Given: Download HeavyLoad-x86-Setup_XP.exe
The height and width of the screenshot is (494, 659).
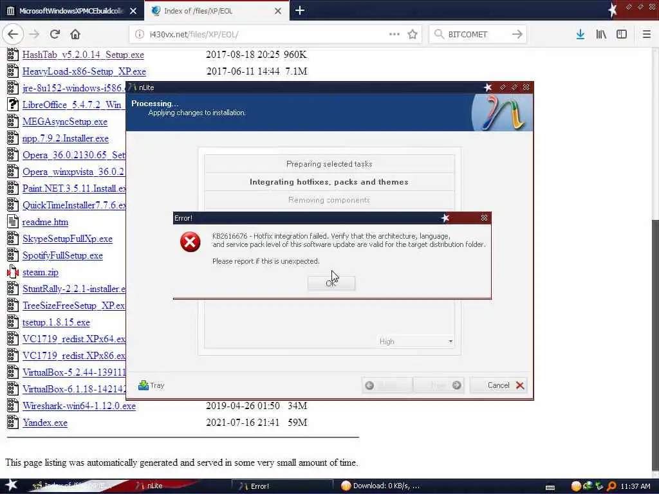Looking at the screenshot, I should [x=84, y=71].
